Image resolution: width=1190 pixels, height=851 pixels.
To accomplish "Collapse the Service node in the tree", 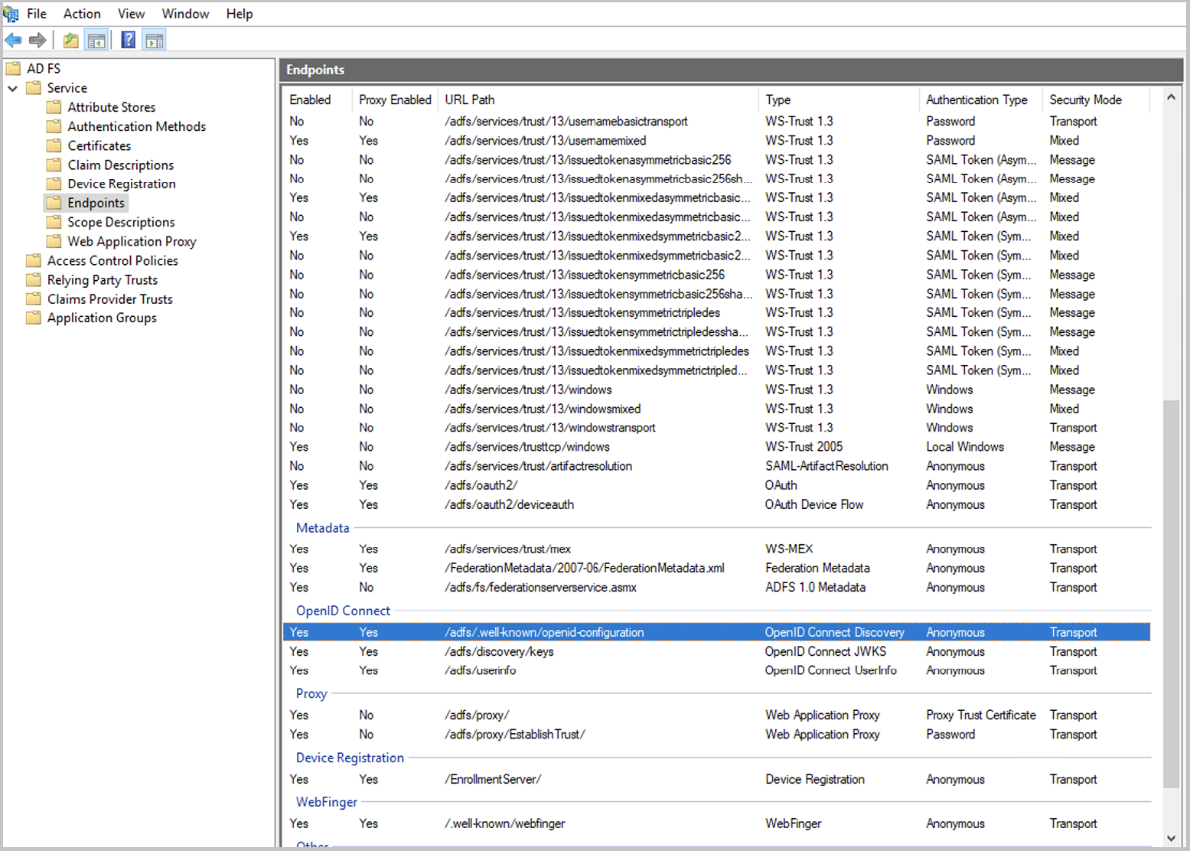I will point(12,87).
